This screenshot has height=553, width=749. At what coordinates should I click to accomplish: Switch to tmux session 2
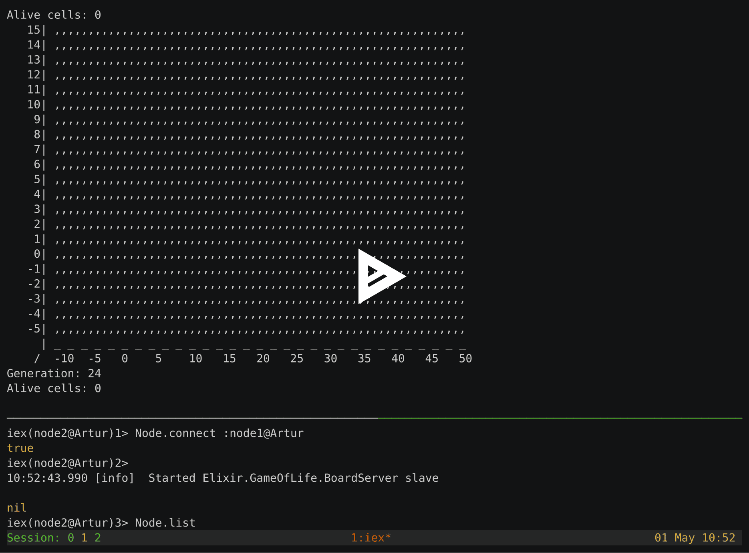pyautogui.click(x=98, y=538)
